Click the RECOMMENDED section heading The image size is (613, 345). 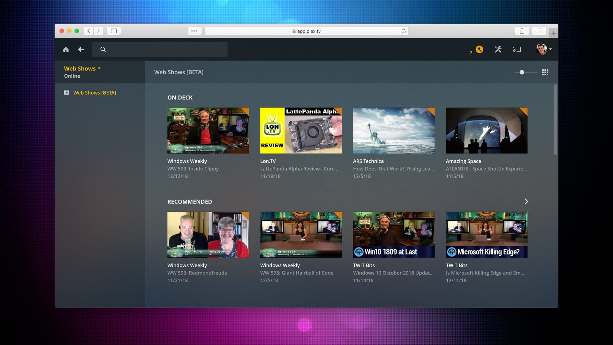tap(190, 202)
